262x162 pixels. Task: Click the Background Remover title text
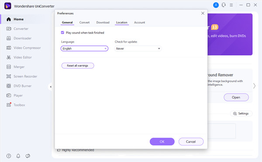(x=220, y=75)
